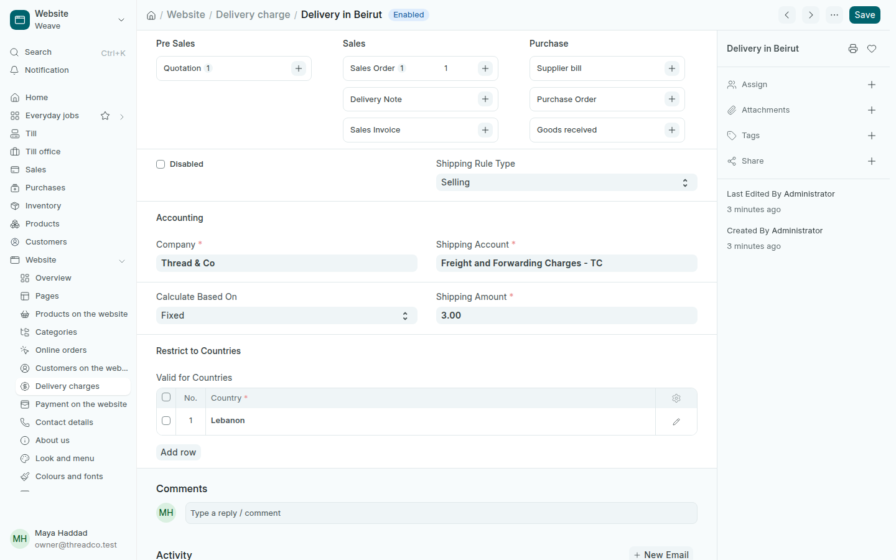The image size is (896, 560).
Task: Open Delivery charges in the sidebar
Action: click(73, 386)
